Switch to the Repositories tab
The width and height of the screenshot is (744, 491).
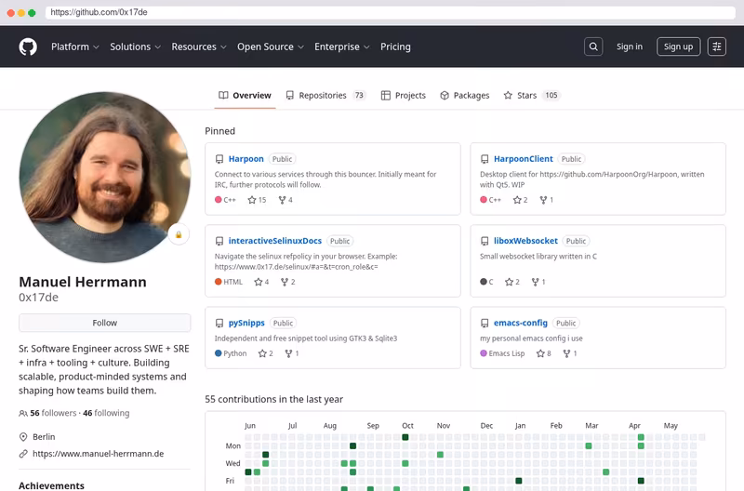326,96
